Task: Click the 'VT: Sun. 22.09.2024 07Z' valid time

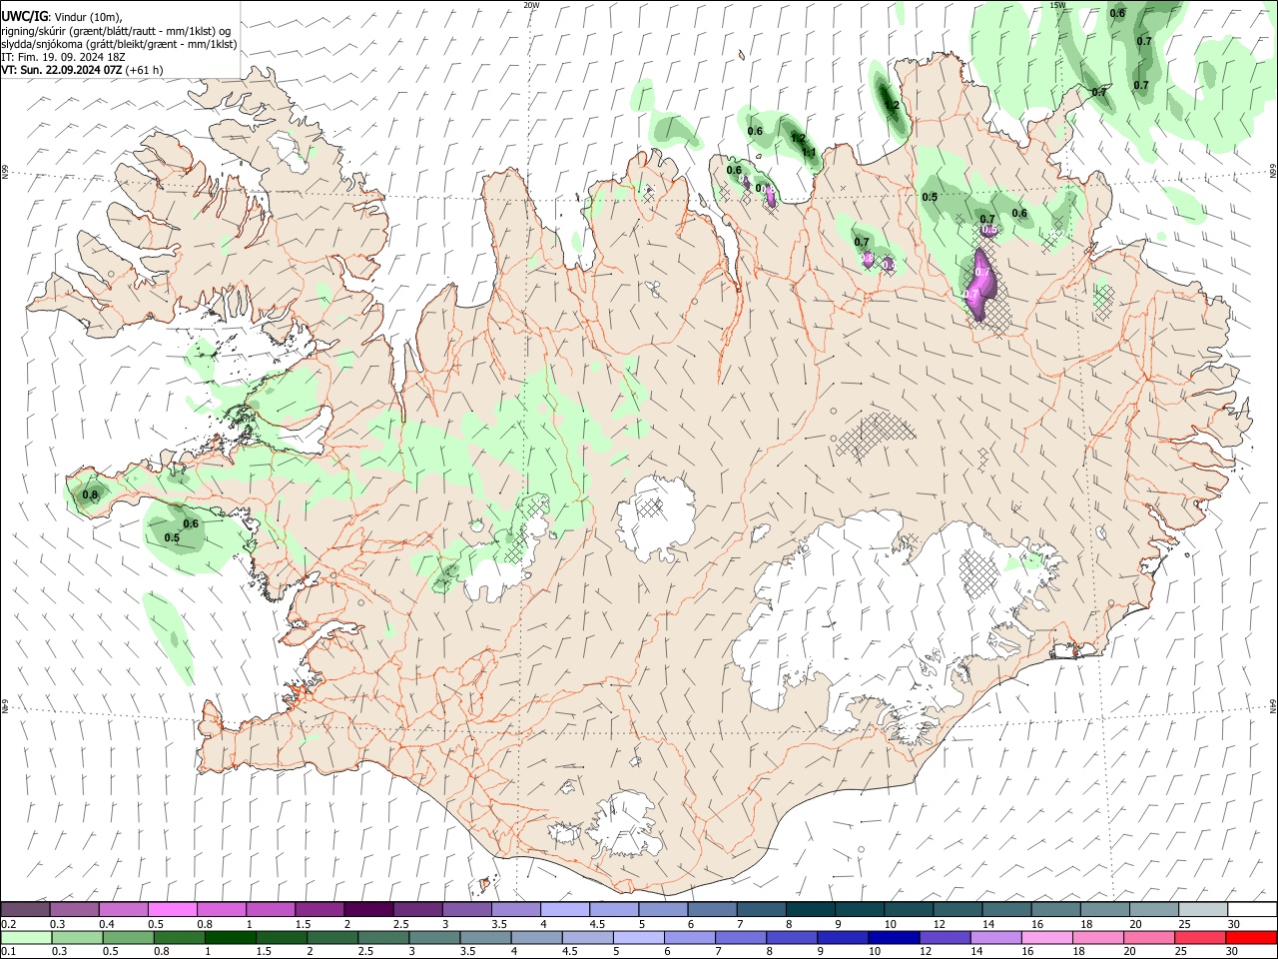Action: (62, 70)
